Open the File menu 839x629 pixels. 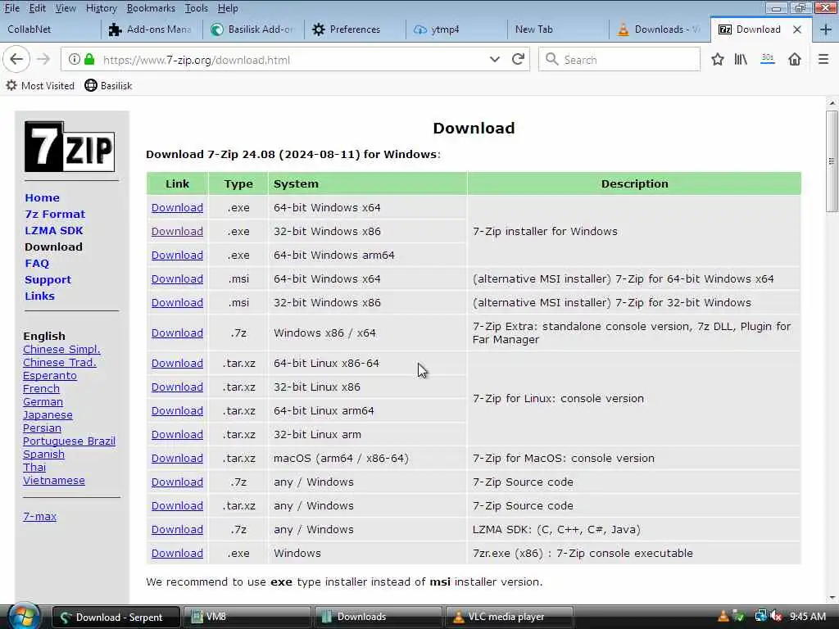click(x=12, y=8)
